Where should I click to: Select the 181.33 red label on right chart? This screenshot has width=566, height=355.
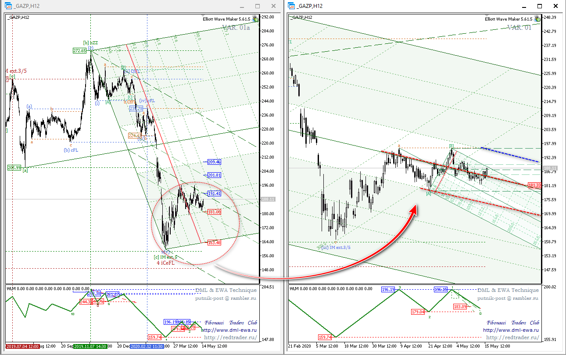pyautogui.click(x=534, y=185)
